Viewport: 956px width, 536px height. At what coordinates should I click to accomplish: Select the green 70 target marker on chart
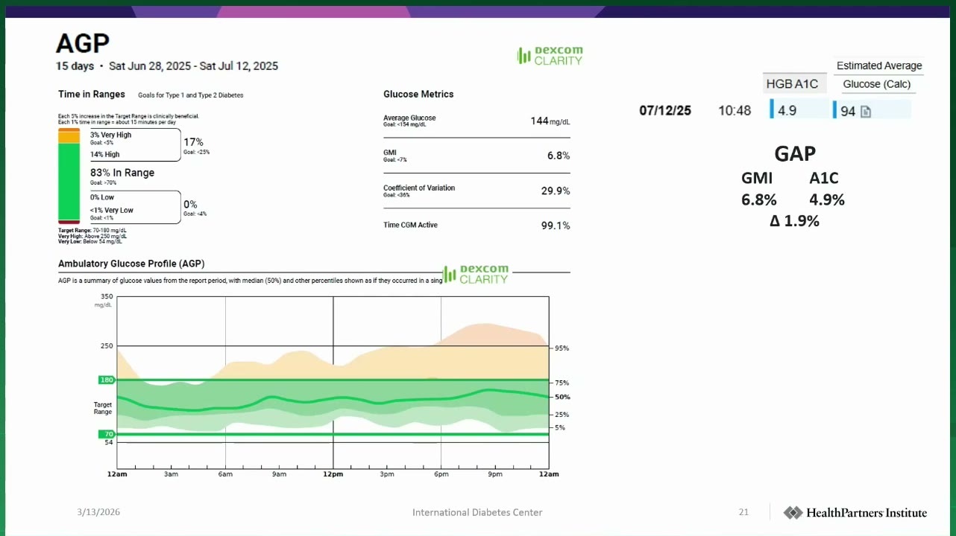[x=107, y=434]
